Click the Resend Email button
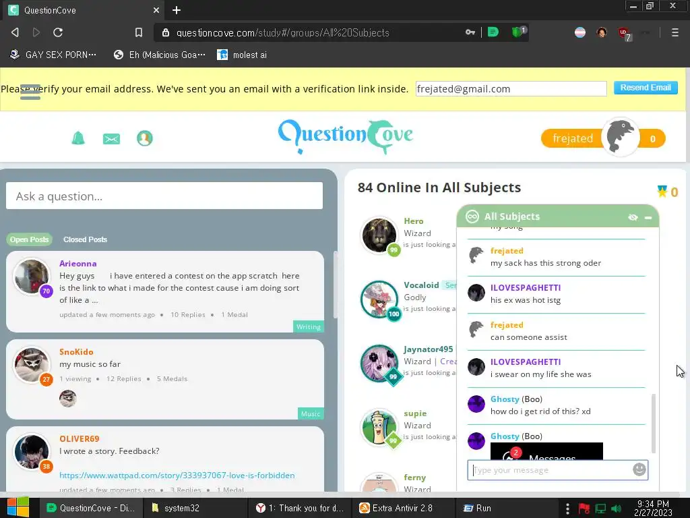Image resolution: width=690 pixels, height=518 pixels. tap(646, 88)
